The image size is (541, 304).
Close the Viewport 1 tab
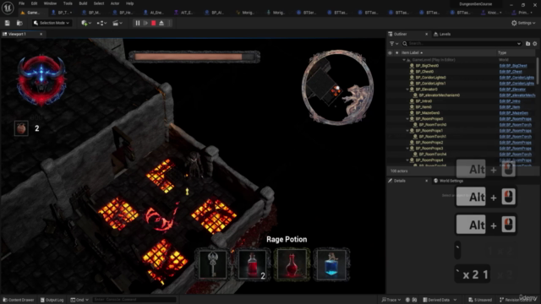point(41,34)
